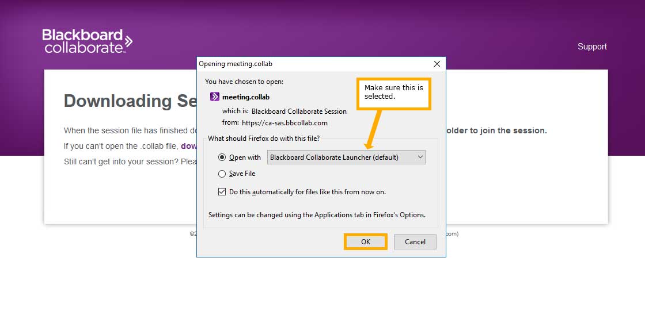This screenshot has width=645, height=327.
Task: Click the meeting.collab file icon
Action: coord(215,97)
